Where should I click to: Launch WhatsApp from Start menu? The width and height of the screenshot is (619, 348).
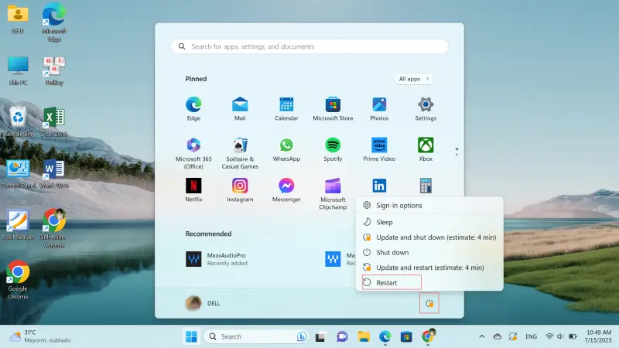coord(286,150)
